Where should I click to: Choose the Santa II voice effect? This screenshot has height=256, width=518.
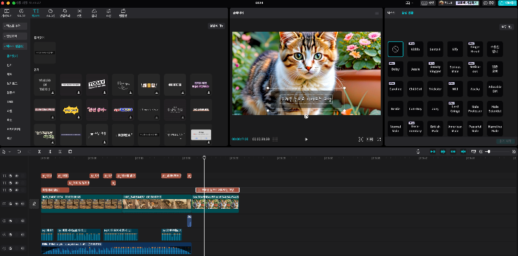coord(435,49)
